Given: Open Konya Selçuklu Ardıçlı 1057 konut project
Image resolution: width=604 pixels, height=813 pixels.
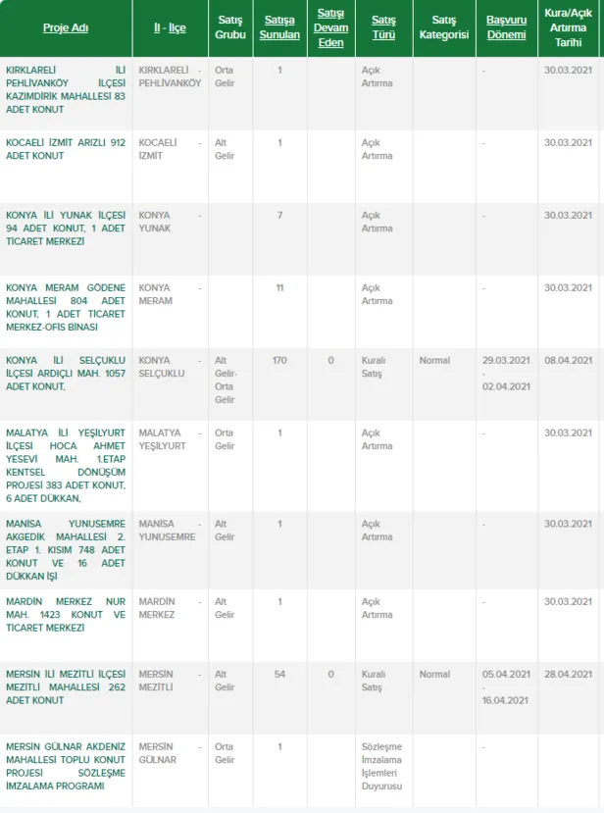Looking at the screenshot, I should pyautogui.click(x=66, y=373).
